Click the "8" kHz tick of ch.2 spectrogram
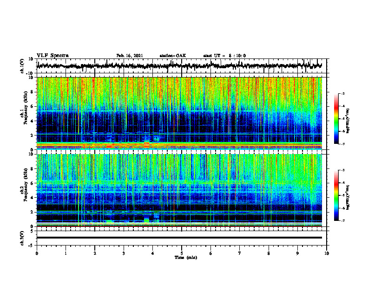368x284 pixels. point(32,169)
